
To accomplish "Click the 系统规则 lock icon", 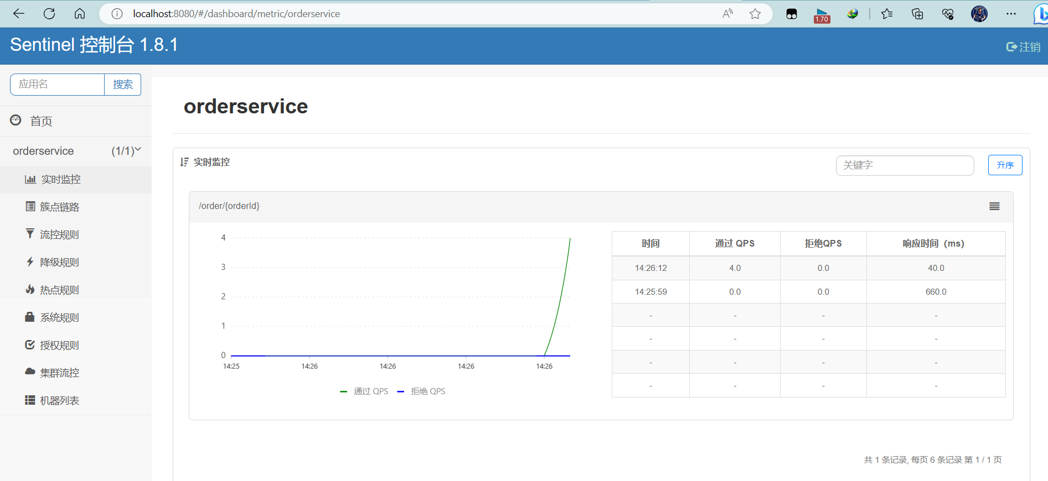I will tap(30, 317).
